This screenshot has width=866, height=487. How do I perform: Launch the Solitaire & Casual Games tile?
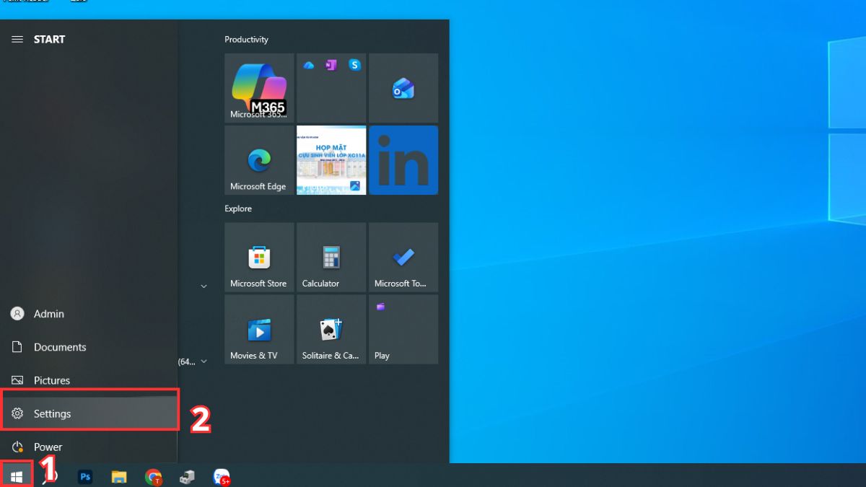point(331,330)
